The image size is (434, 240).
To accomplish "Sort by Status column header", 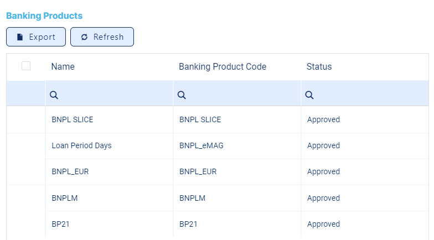I will [319, 67].
